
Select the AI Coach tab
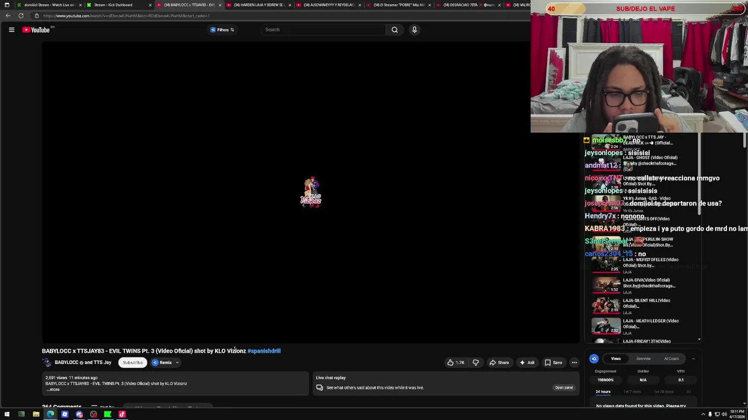(671, 359)
